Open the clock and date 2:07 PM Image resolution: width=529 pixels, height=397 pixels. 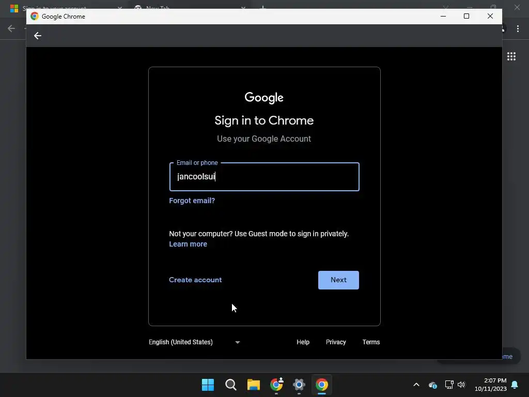(x=491, y=385)
